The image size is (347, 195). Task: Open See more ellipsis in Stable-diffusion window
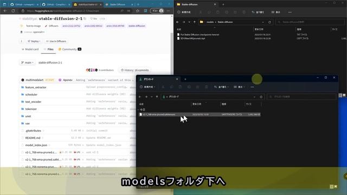pos(290,12)
